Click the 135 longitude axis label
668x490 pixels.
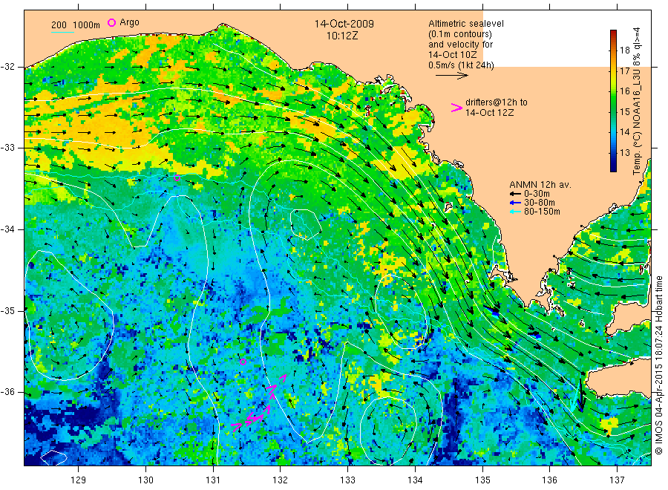482,480
